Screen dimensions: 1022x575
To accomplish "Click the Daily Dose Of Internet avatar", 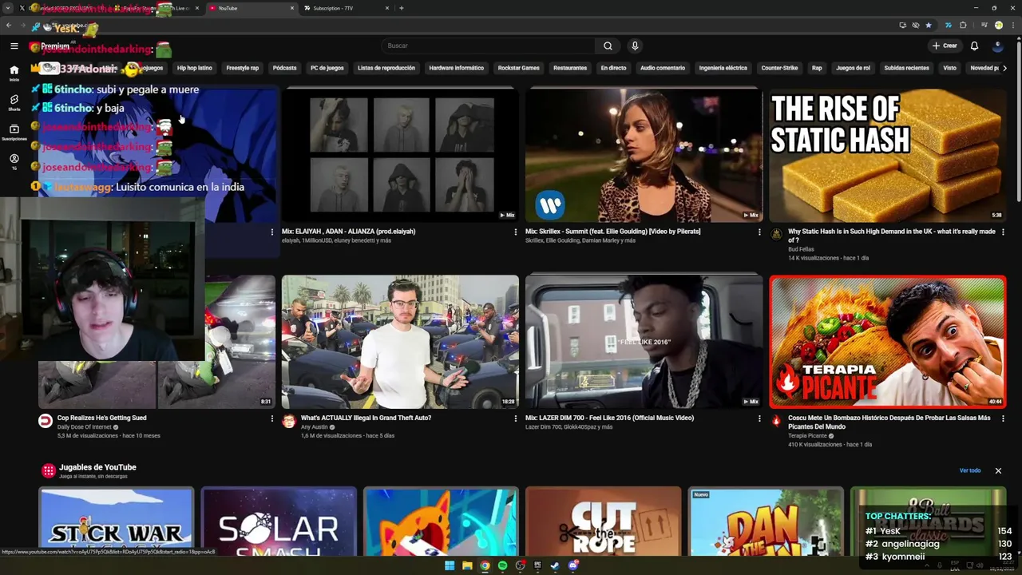I will [46, 421].
